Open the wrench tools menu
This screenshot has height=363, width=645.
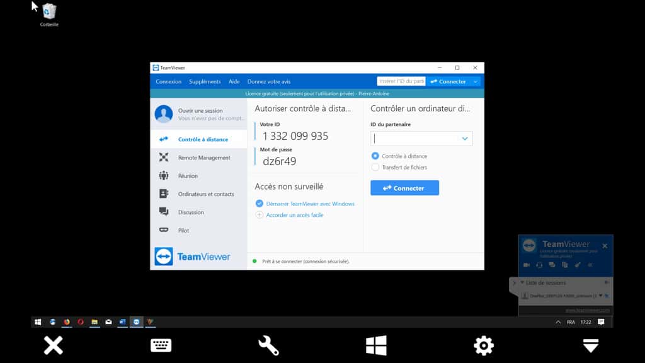[x=268, y=345]
